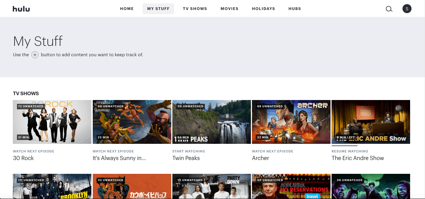Click the 96 Unwatched badge
The image size is (425, 199).
(110, 107)
